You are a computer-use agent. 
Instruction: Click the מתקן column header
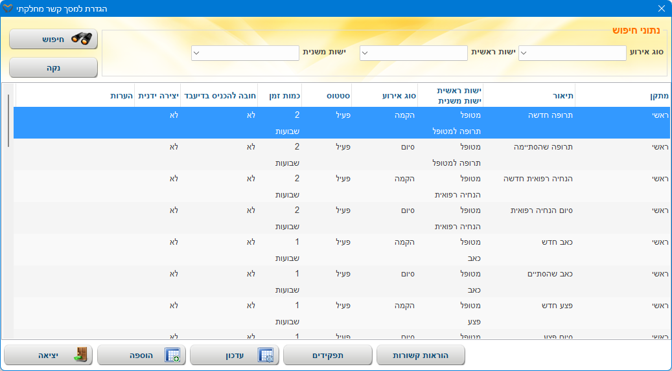(x=622, y=95)
